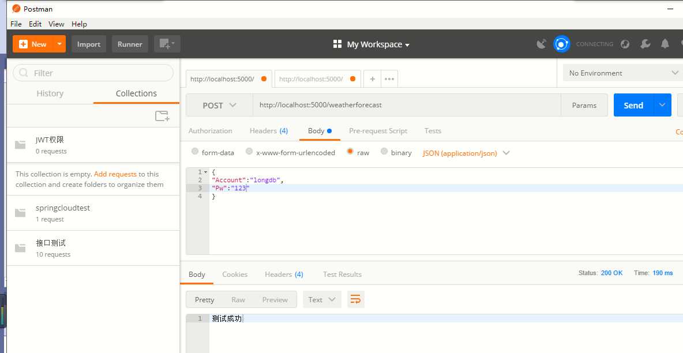Click the "Pw":"123" line in editor
Image resolution: width=683 pixels, height=353 pixels.
tap(230, 188)
